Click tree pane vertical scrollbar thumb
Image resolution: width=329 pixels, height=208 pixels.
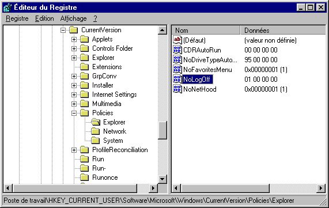pos(162,130)
